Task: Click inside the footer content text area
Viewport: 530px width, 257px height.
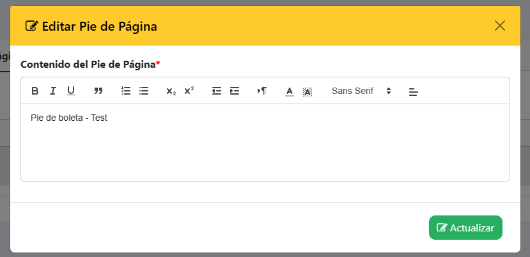Action: tap(265, 143)
